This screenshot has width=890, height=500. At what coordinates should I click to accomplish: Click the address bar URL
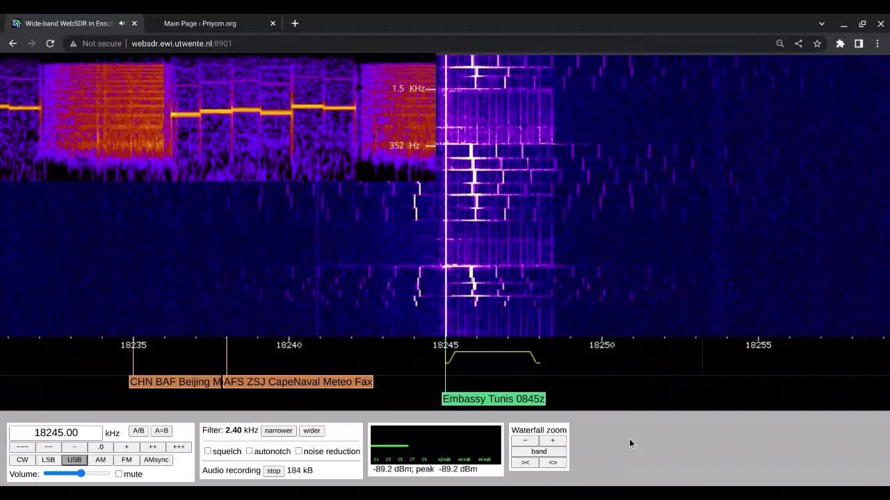[x=181, y=43]
